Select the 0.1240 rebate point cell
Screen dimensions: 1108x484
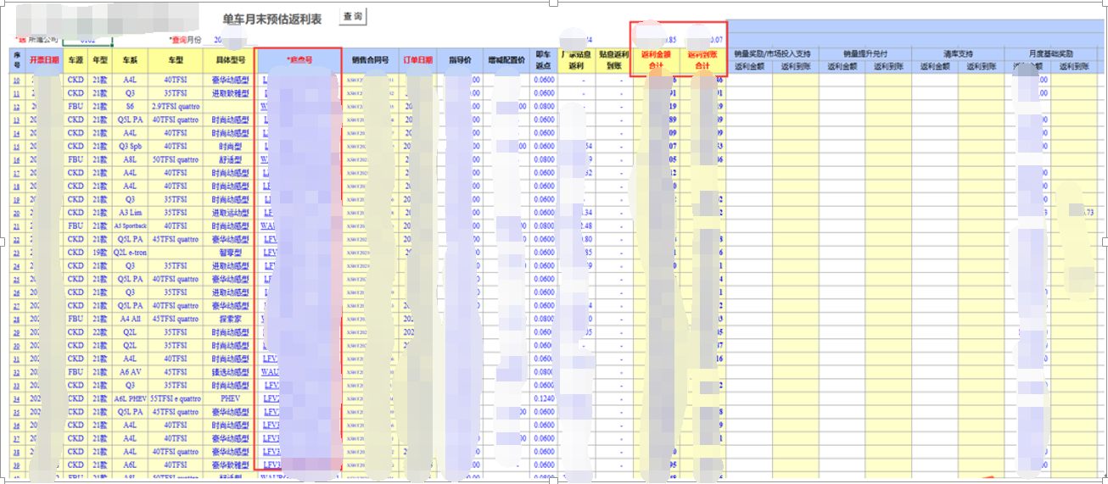[543, 398]
